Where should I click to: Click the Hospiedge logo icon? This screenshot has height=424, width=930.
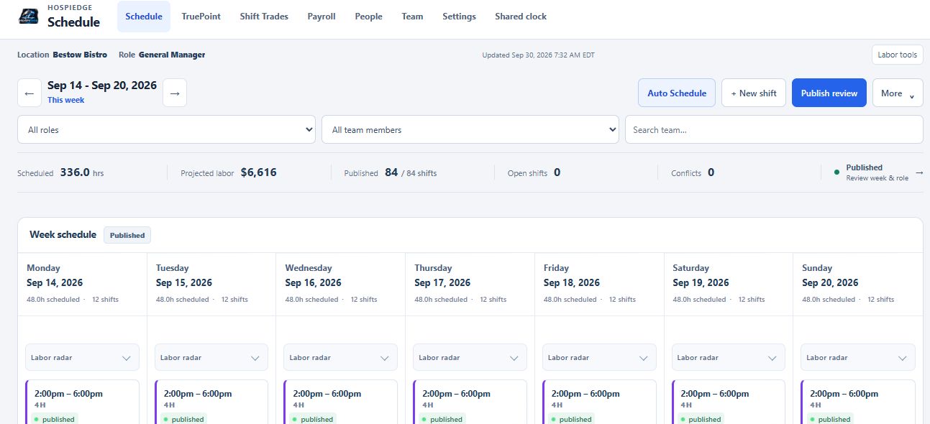click(x=29, y=17)
